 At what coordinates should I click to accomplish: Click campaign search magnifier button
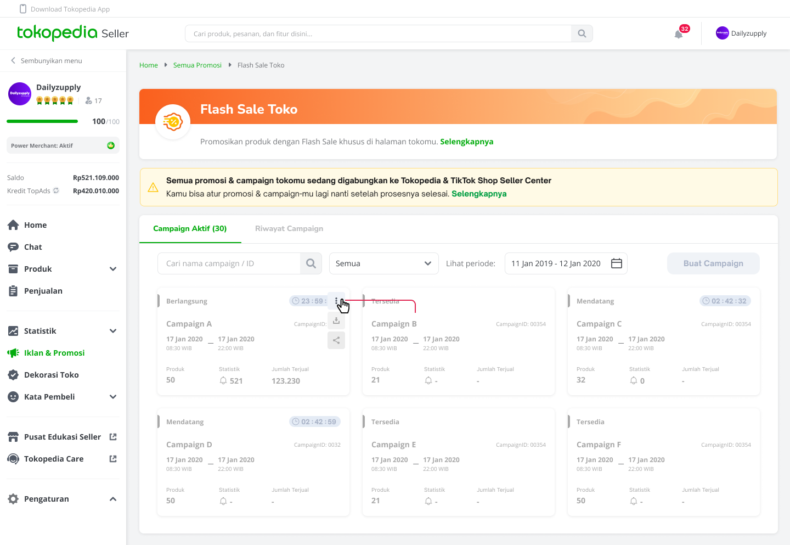[x=311, y=263]
